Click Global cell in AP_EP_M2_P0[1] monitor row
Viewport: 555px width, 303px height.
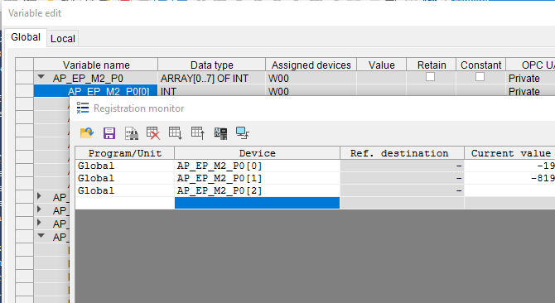125,178
